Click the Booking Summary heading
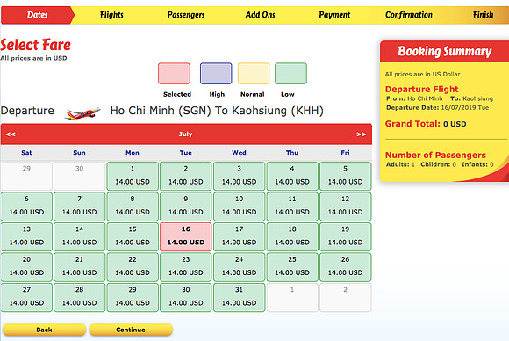This screenshot has width=509, height=341. (x=445, y=51)
